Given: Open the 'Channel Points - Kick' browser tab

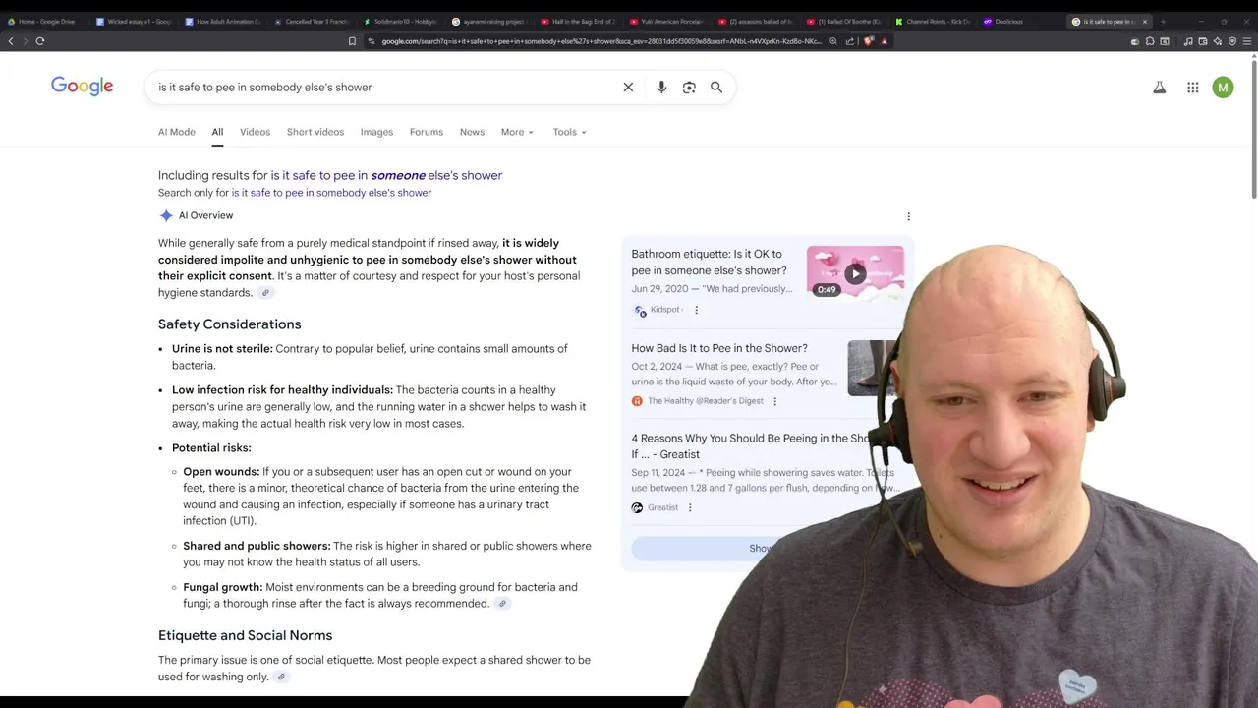Looking at the screenshot, I should (932, 21).
